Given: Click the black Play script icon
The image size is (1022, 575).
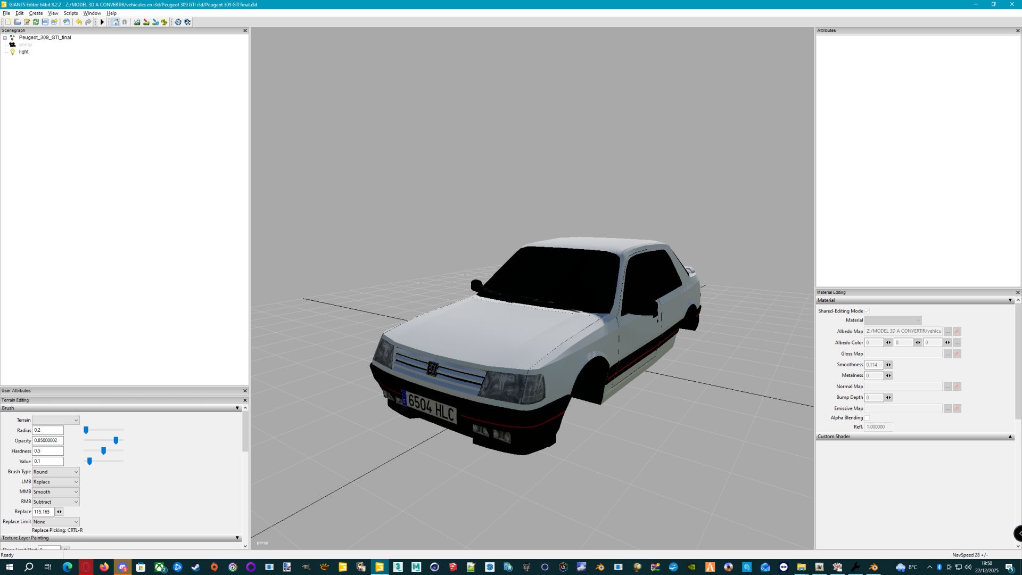Looking at the screenshot, I should click(x=102, y=22).
